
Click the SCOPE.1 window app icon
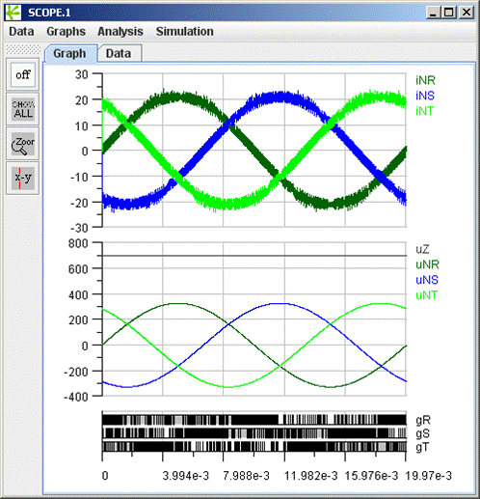coord(13,13)
